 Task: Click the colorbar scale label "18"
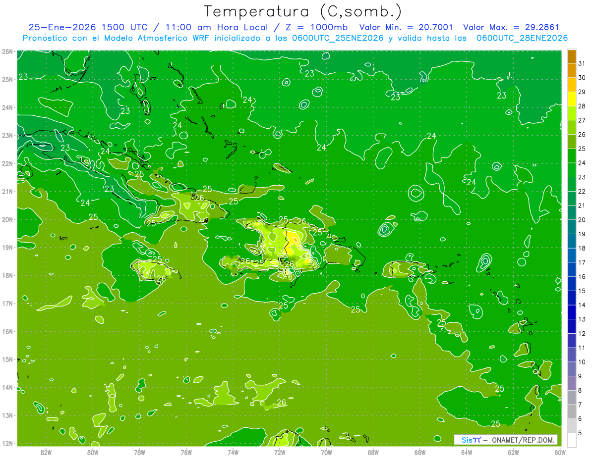click(x=582, y=248)
